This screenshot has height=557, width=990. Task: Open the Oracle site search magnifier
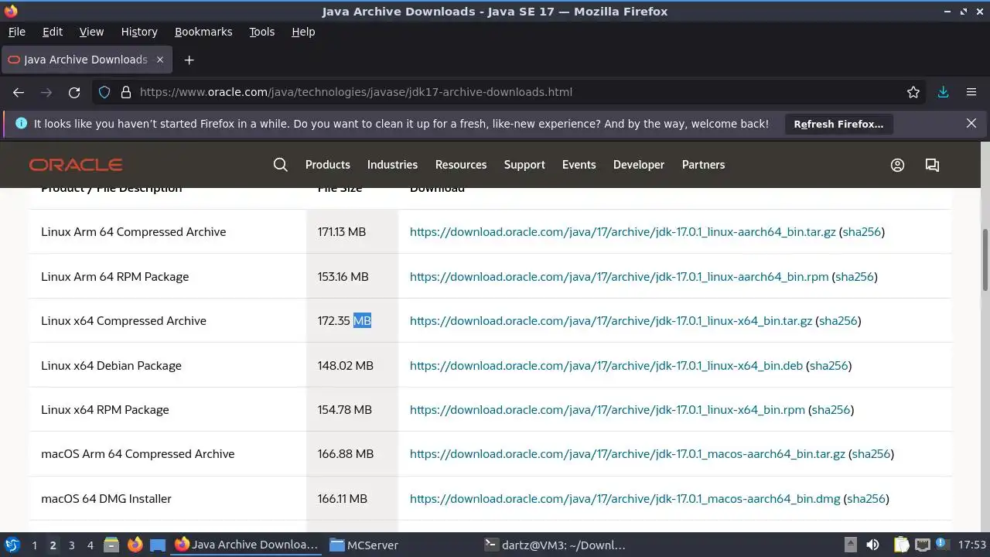click(281, 165)
